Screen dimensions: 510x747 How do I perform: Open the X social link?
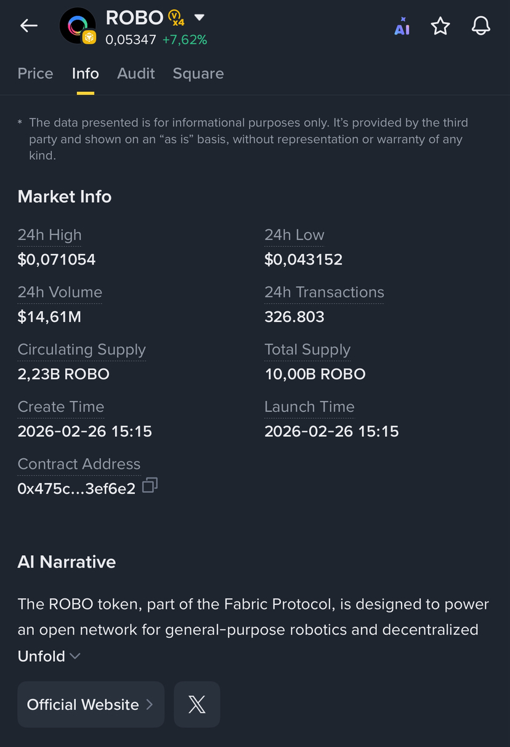tap(197, 704)
